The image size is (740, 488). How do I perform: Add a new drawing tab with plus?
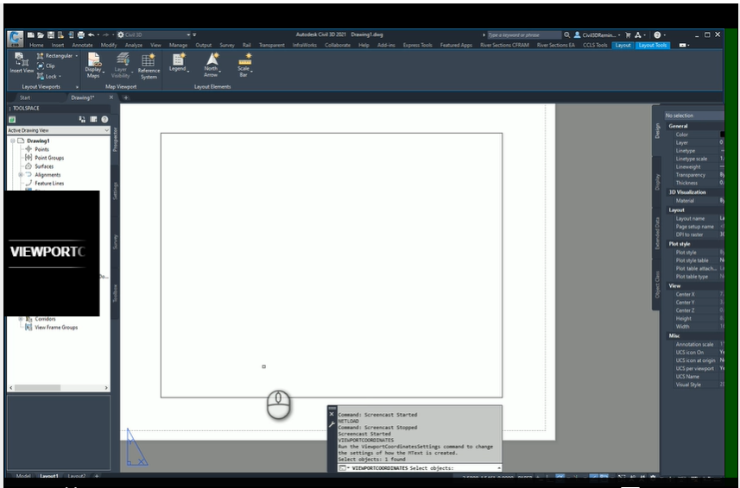click(126, 98)
